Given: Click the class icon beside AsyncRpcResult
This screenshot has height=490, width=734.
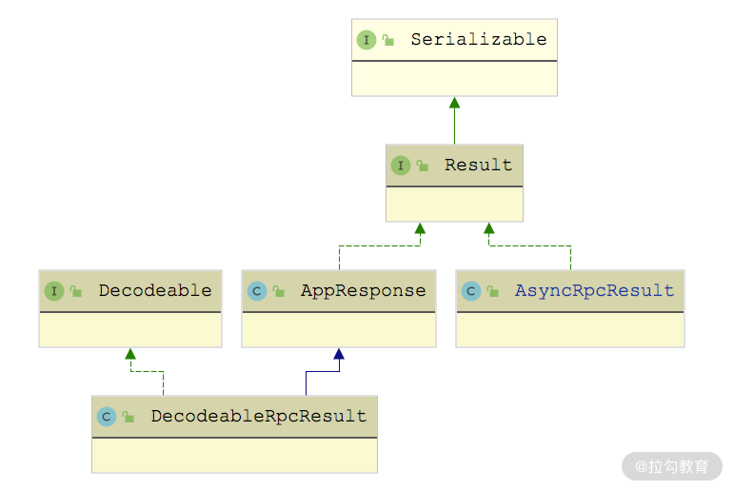Looking at the screenshot, I should [x=470, y=291].
